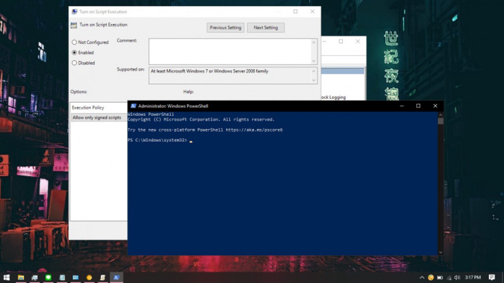Image resolution: width=504 pixels, height=283 pixels.
Task: Click the policy dialog title bar icon
Action: [x=74, y=12]
